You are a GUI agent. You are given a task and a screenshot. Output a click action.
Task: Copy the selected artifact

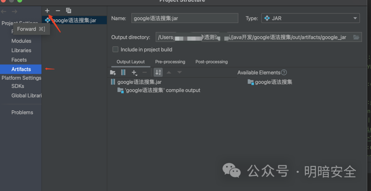69,11
